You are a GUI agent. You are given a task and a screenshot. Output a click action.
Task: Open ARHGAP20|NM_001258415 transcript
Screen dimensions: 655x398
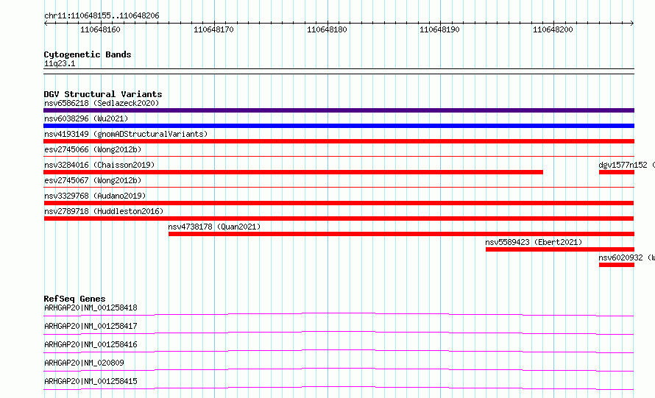[91, 381]
